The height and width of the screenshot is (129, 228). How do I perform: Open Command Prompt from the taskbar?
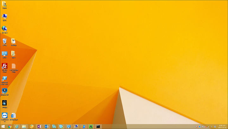pyautogui.click(x=98, y=126)
